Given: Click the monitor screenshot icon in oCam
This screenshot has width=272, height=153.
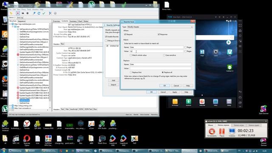Looking at the screenshot, I should pyautogui.click(x=232, y=132).
